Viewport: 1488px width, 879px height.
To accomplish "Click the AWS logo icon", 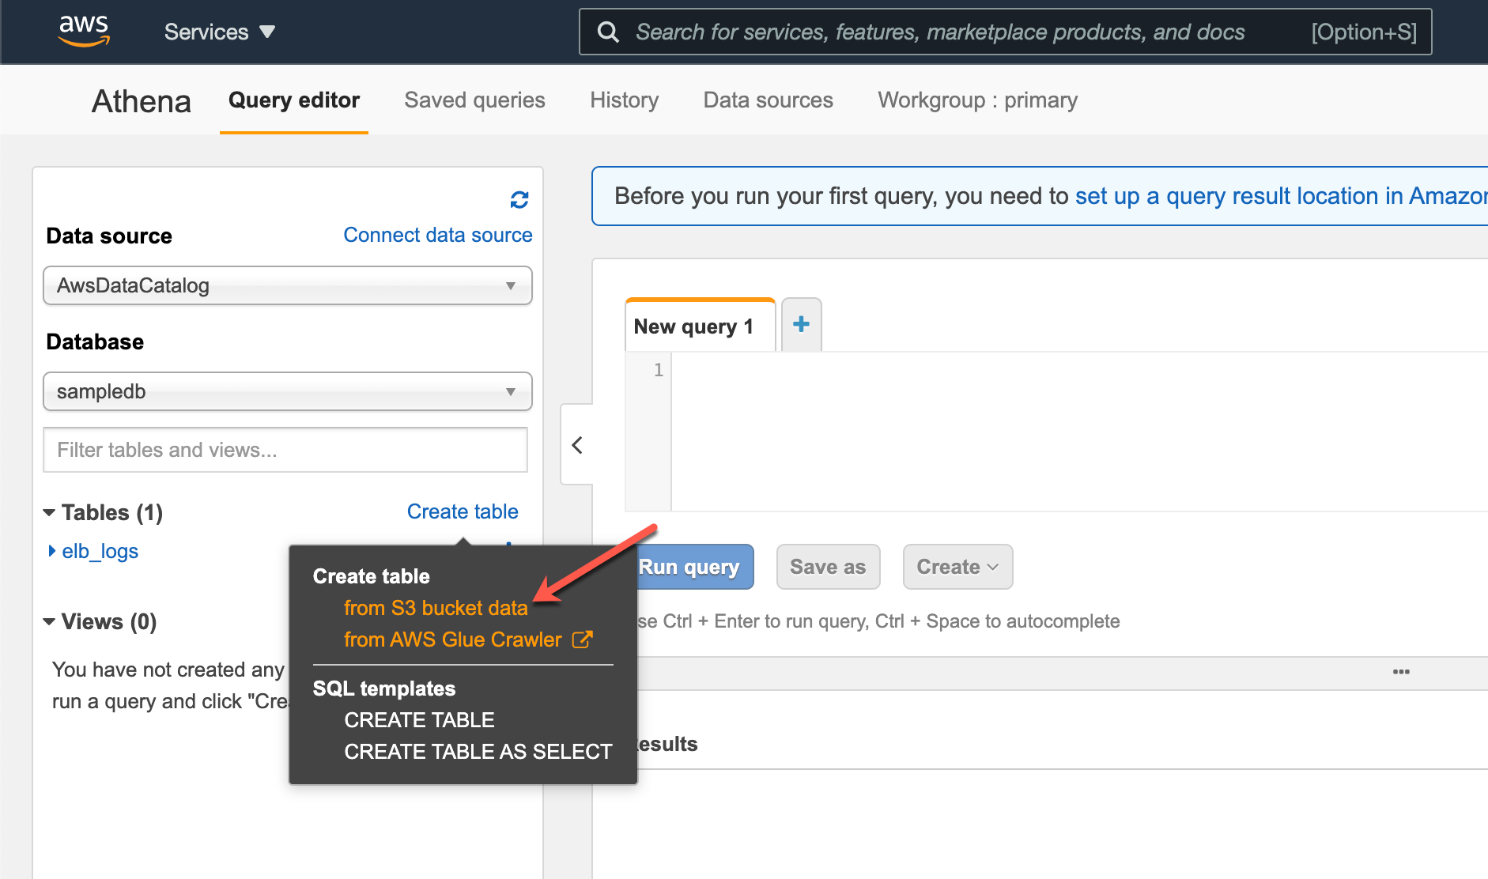I will tap(84, 31).
